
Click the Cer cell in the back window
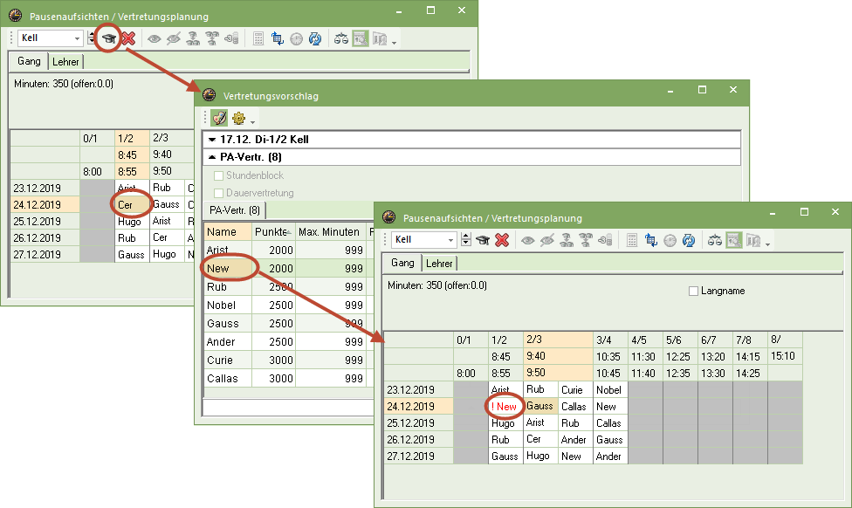point(132,205)
